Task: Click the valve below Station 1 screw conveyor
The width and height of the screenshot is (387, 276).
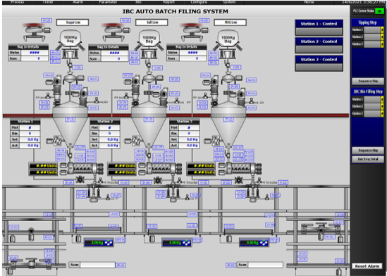Action: (x=80, y=180)
